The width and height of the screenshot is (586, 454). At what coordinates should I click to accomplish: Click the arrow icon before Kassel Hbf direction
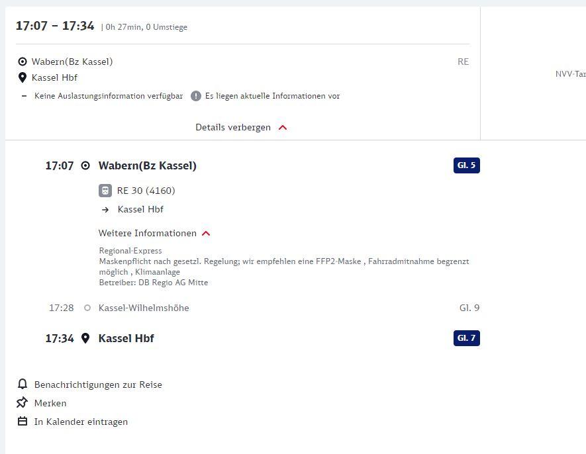click(105, 210)
